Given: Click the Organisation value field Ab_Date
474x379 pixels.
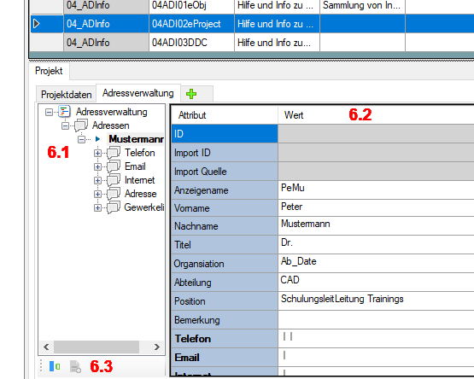Looking at the screenshot, I should [376, 263].
